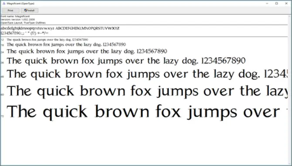Minimize the font viewer window
292x166 pixels.
click(x=267, y=3)
